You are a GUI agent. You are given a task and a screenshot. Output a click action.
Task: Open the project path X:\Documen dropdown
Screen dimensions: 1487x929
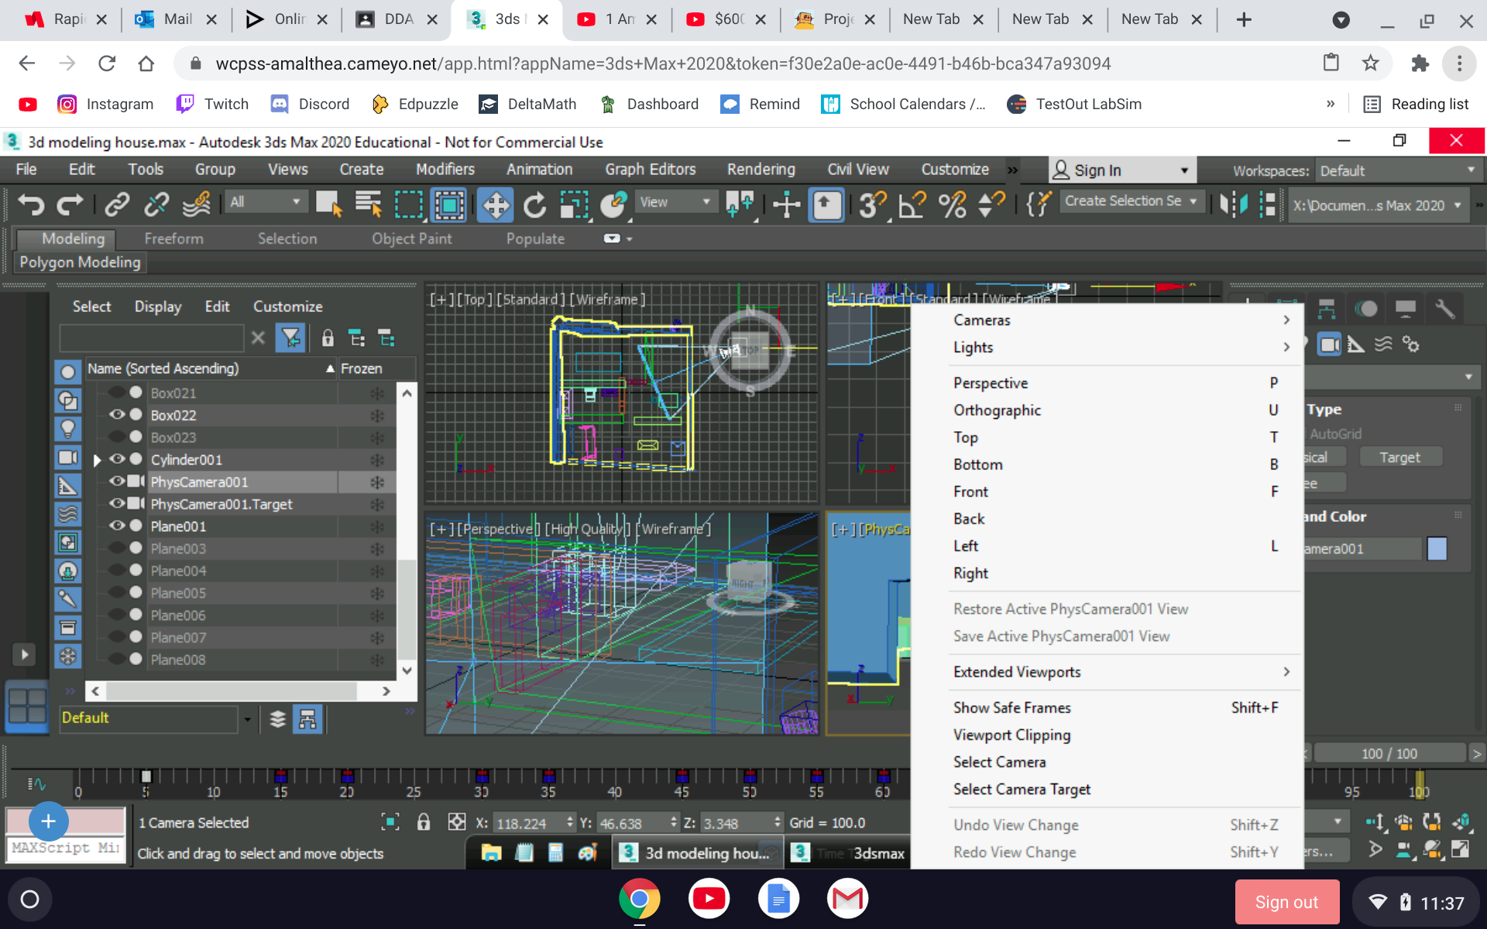click(x=1377, y=205)
